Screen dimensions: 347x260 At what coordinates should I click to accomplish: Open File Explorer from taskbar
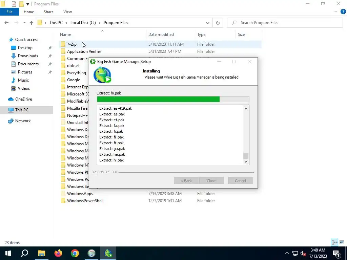click(41, 253)
